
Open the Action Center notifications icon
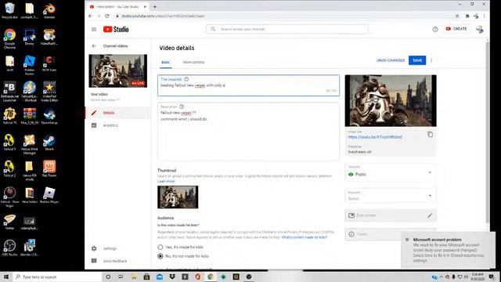click(x=492, y=277)
